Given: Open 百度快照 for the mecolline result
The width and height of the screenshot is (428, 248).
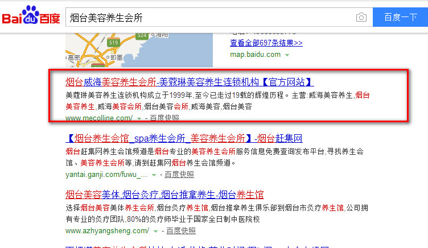Looking at the screenshot, I should click(x=164, y=118).
